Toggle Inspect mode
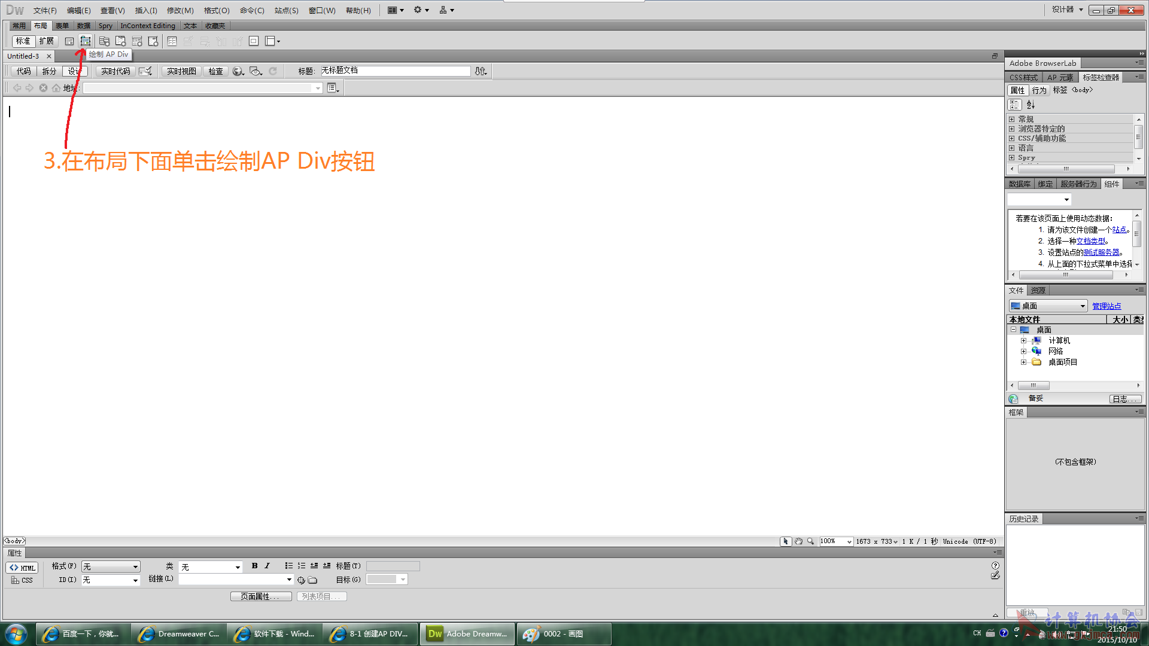This screenshot has width=1149, height=646. [215, 71]
